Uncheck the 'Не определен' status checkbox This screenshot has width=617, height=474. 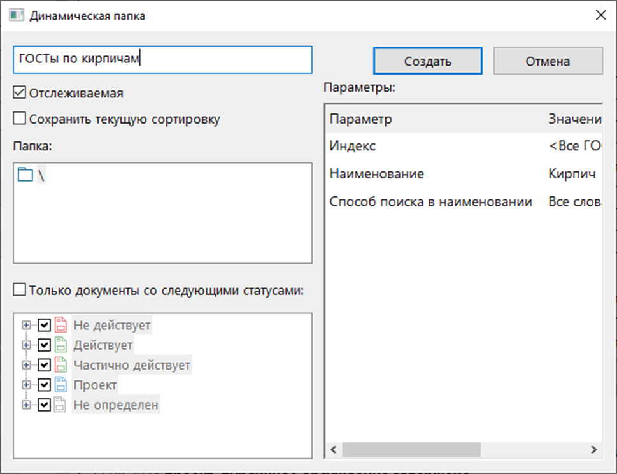click(x=44, y=405)
